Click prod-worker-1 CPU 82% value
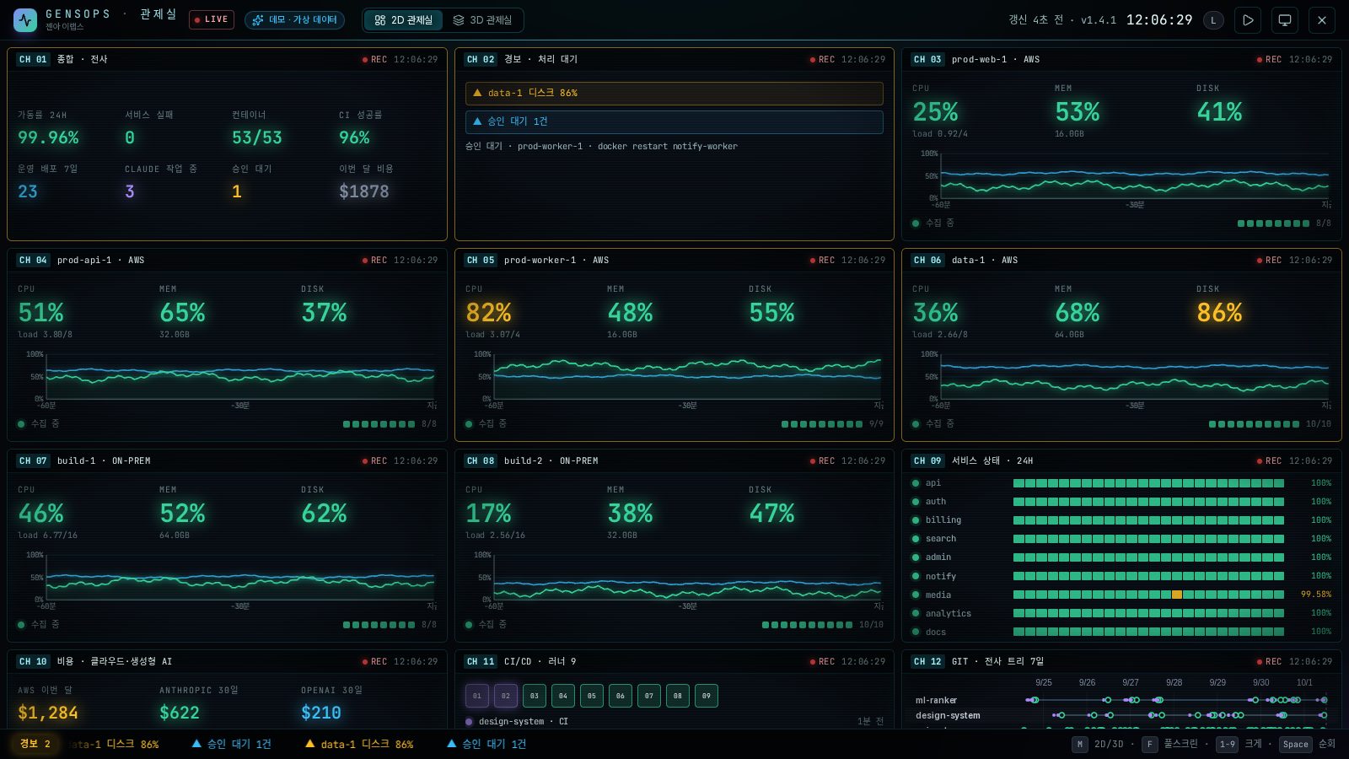The image size is (1349, 759). [488, 313]
